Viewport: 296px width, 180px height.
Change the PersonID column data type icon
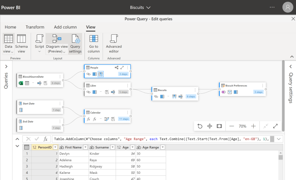coord(34,147)
